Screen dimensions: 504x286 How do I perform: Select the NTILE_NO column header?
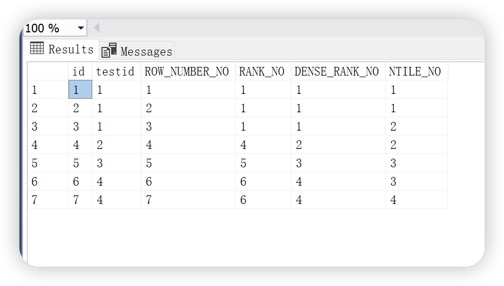coord(417,71)
